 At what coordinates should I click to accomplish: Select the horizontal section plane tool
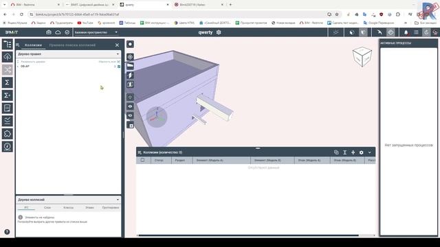130,66
